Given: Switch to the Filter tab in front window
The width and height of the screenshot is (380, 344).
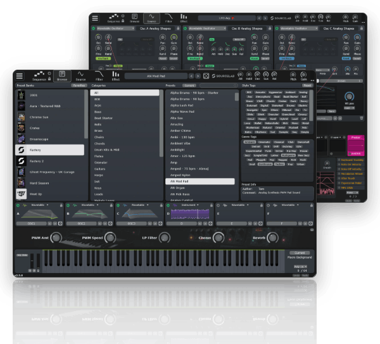Looking at the screenshot, I should click(x=99, y=76).
